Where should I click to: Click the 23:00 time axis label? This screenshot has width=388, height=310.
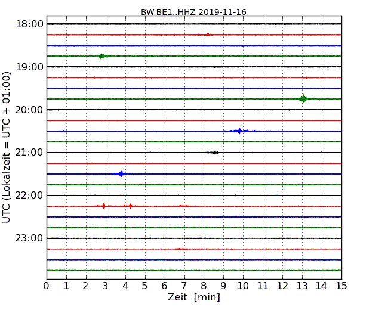click(x=30, y=238)
